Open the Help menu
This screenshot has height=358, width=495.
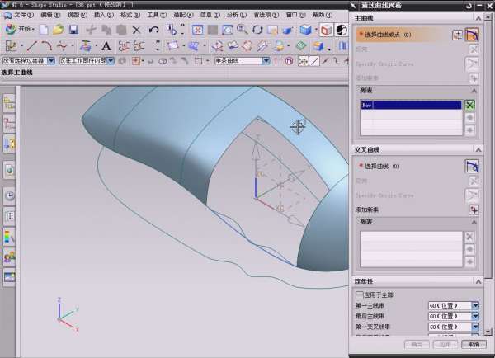coord(320,14)
